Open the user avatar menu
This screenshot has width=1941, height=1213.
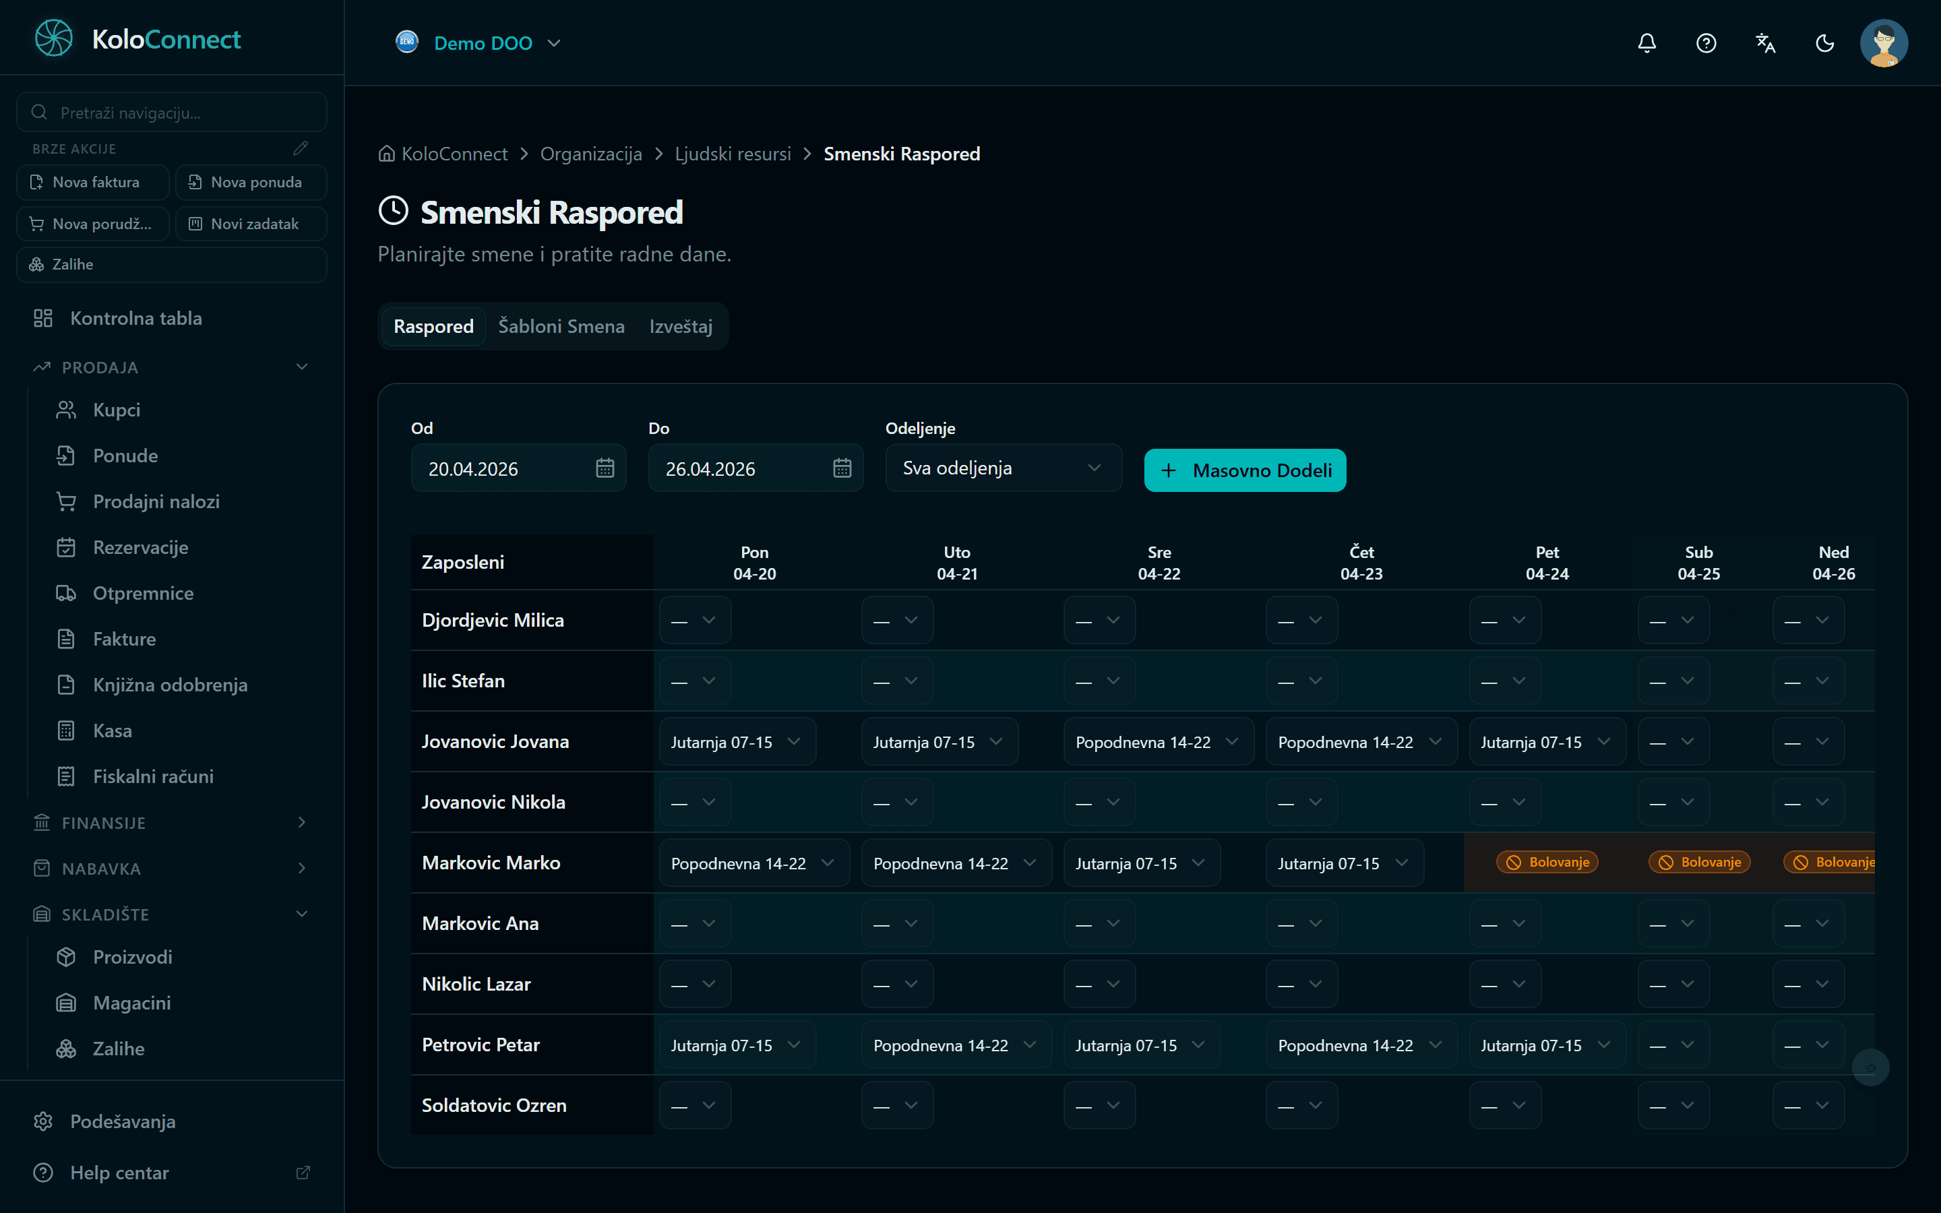point(1883,43)
